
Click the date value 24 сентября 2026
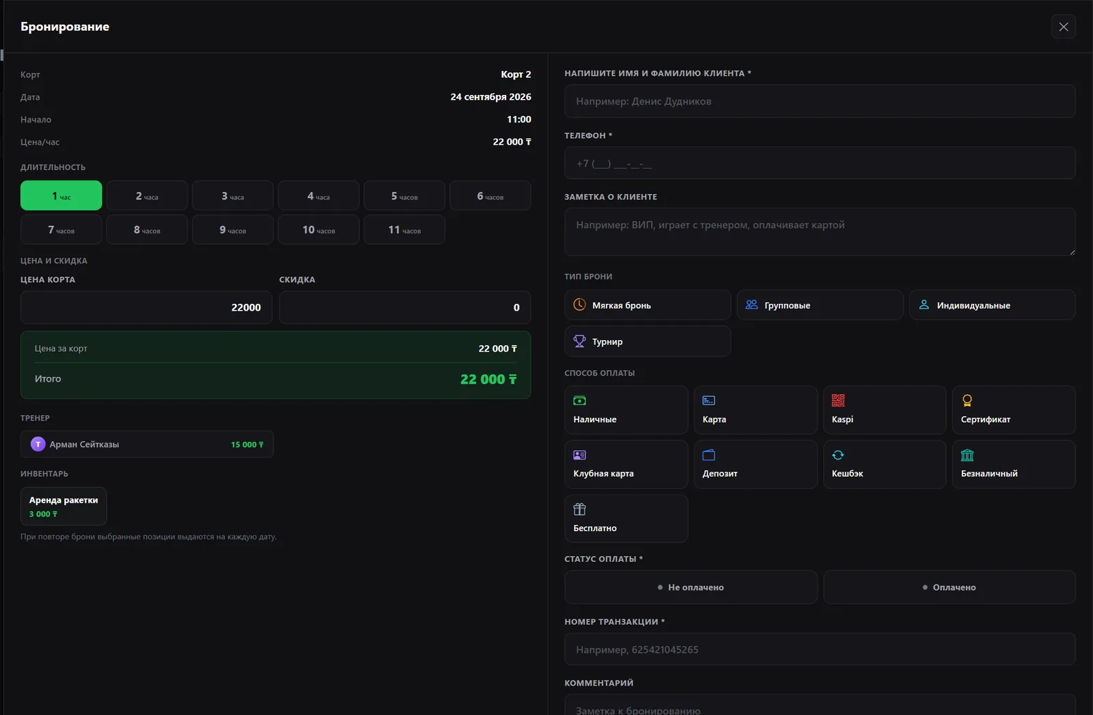(490, 97)
